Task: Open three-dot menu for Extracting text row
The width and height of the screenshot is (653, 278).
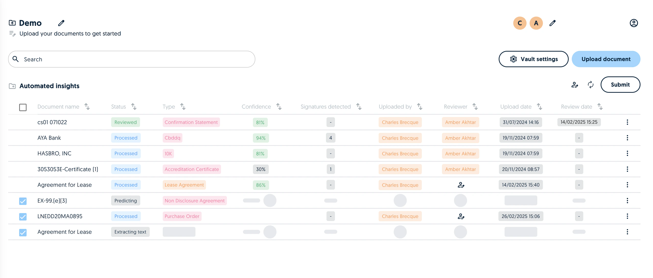Action: tap(627, 232)
